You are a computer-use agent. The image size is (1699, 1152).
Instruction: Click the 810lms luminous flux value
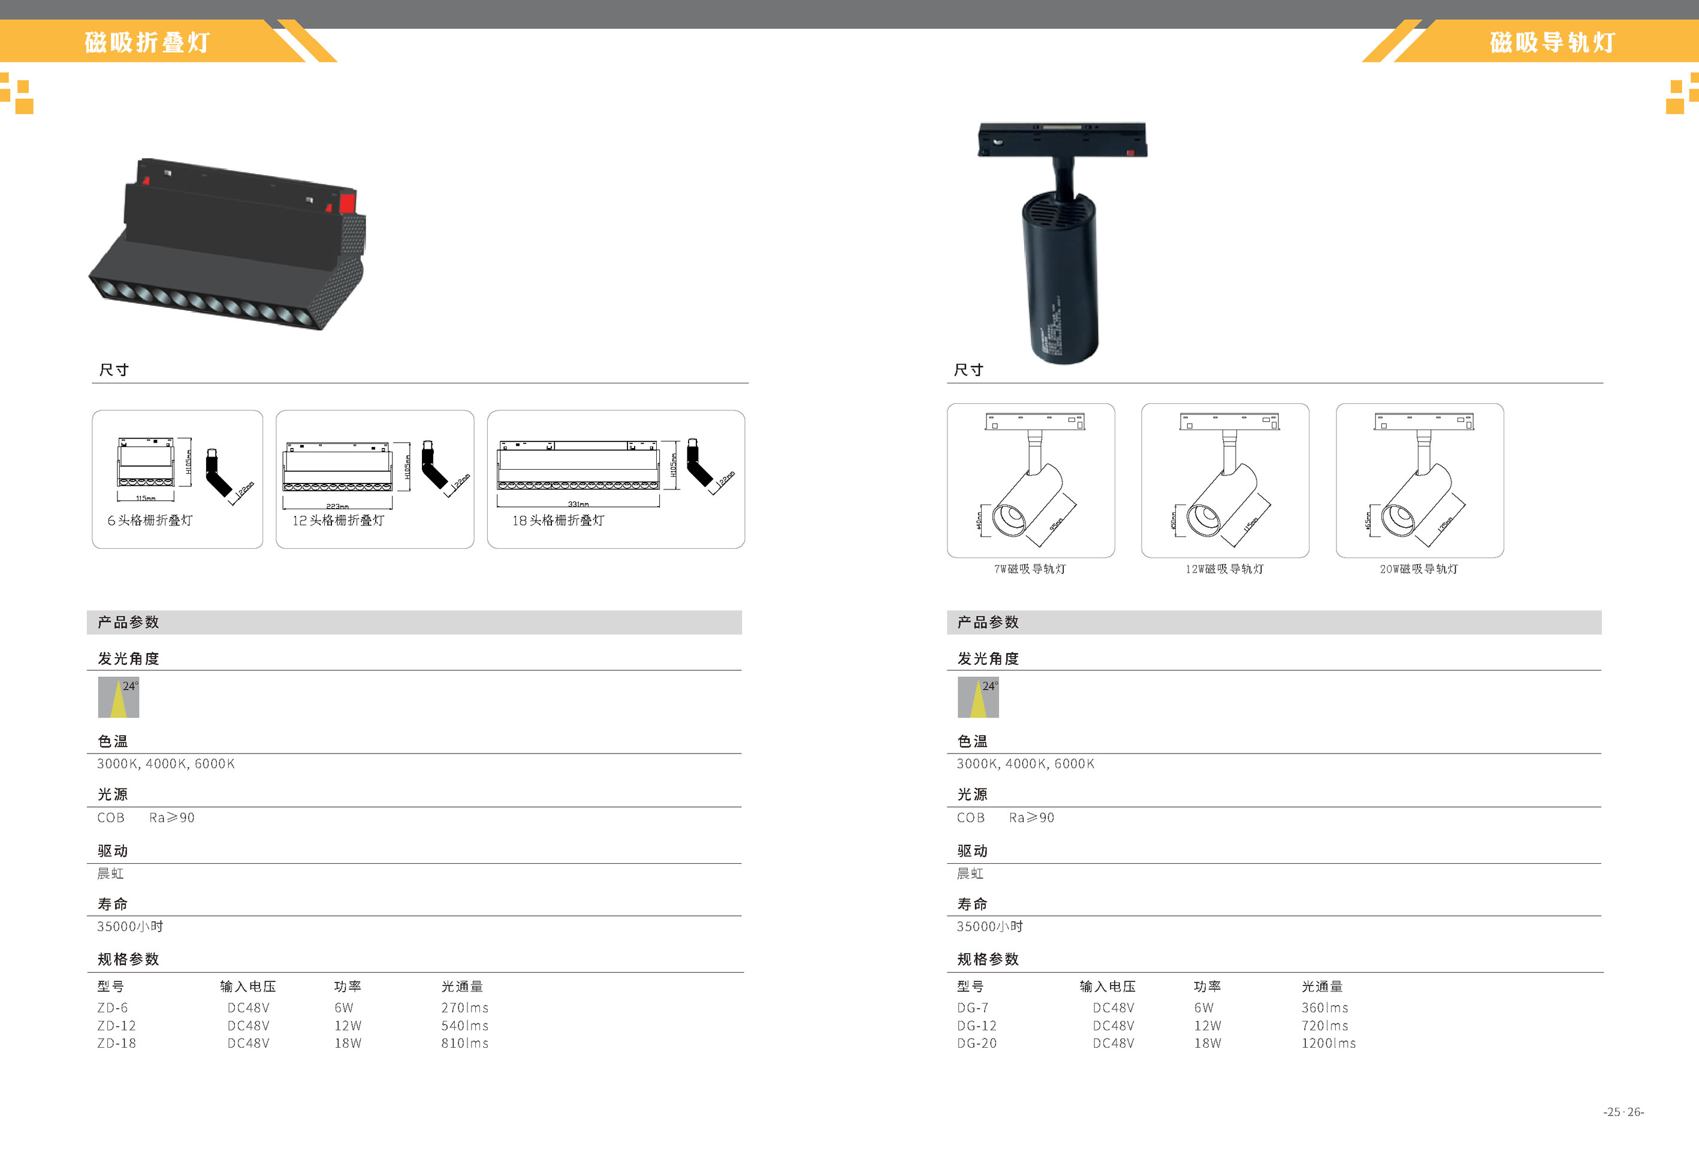(x=464, y=1043)
